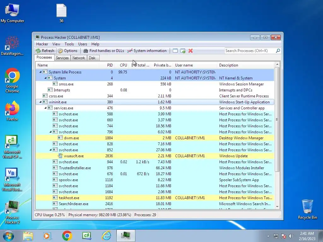Screen dimensions: 323x242
Task: Select the Interrupts row
Action: point(155,90)
